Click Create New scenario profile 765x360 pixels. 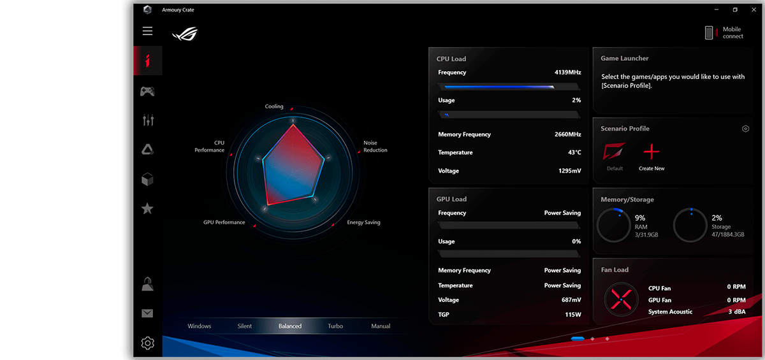[x=652, y=153]
